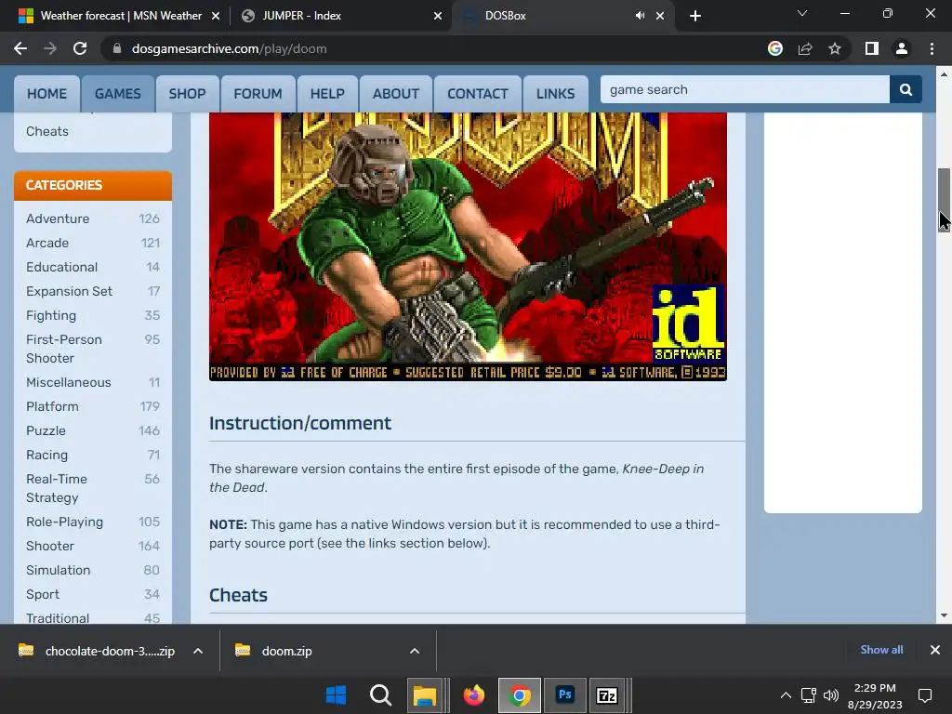Reload the current page
Screen dimensions: 952x714
coord(80,48)
